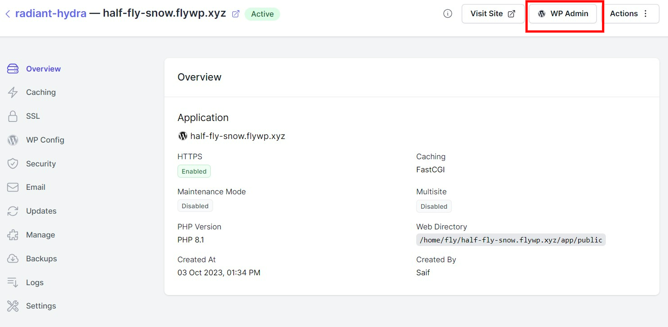Click the back chevron before radiant-hydra
Viewport: 668px width, 327px height.
tap(8, 14)
